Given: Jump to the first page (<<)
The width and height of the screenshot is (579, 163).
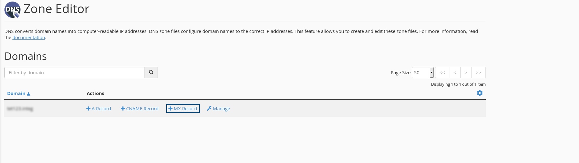Looking at the screenshot, I should pyautogui.click(x=442, y=73).
